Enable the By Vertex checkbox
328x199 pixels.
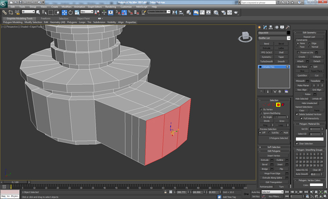click(x=261, y=110)
